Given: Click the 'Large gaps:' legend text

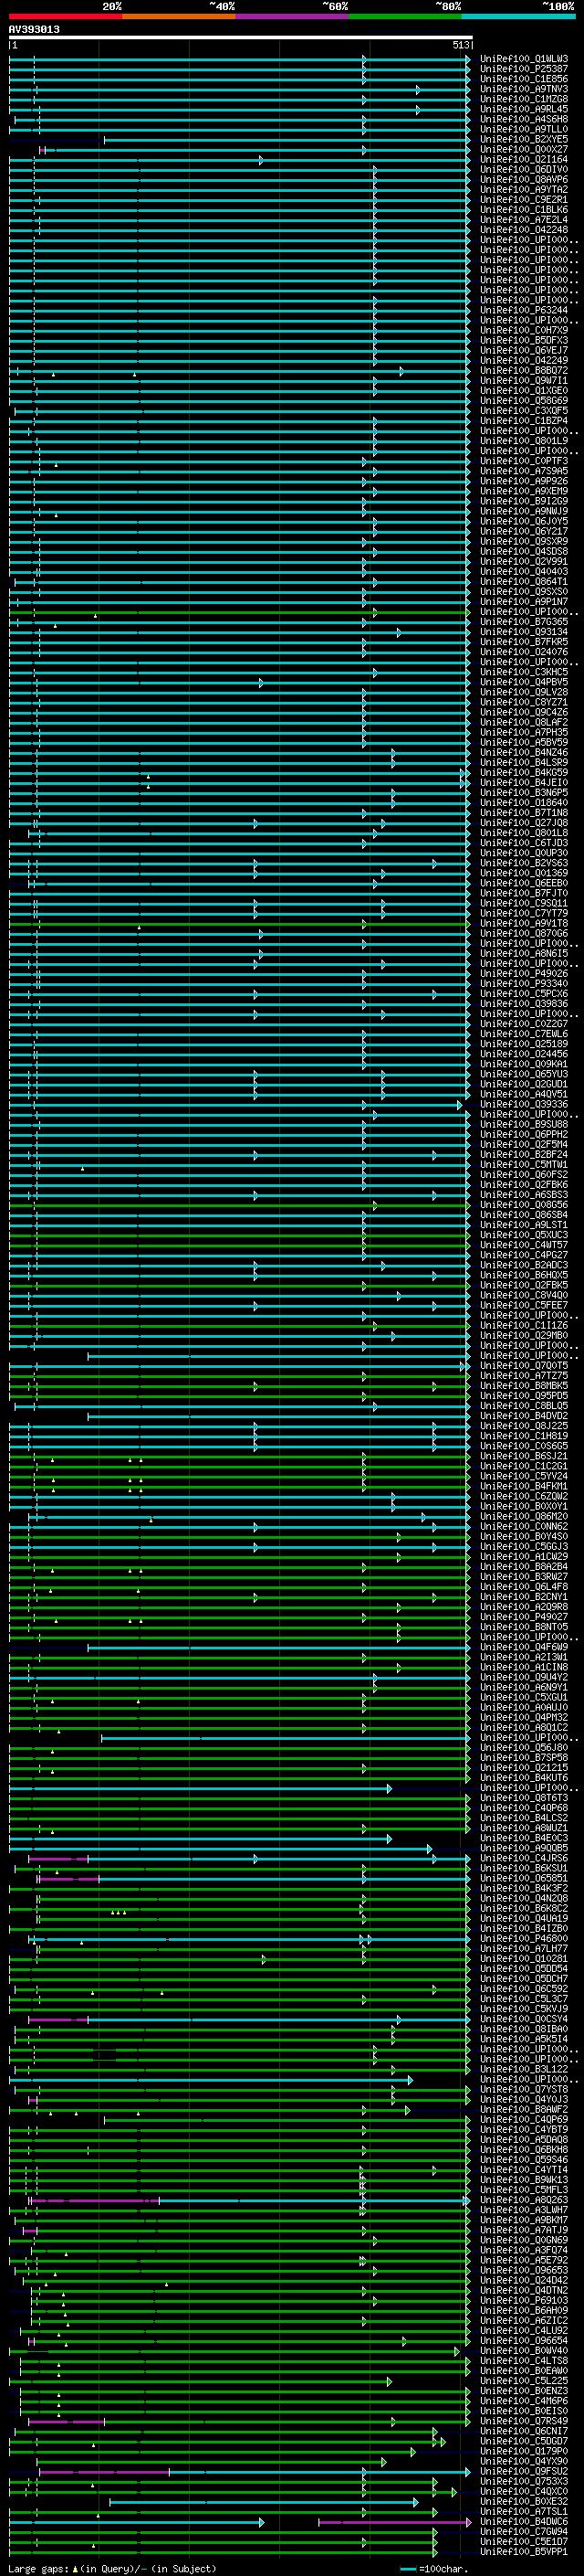Looking at the screenshot, I should pos(39,2568).
